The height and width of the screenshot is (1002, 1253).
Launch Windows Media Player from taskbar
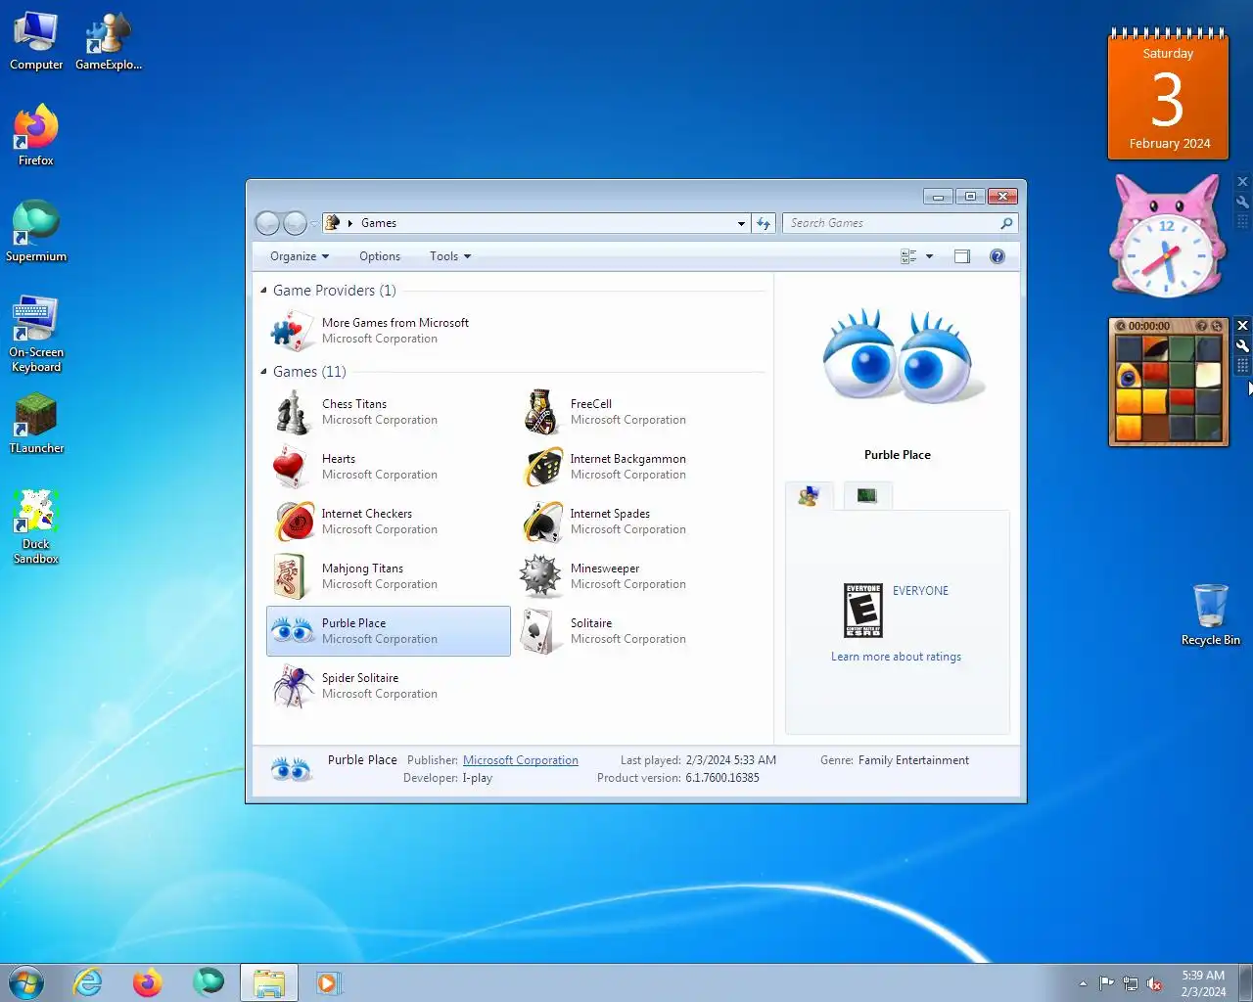[x=328, y=982]
